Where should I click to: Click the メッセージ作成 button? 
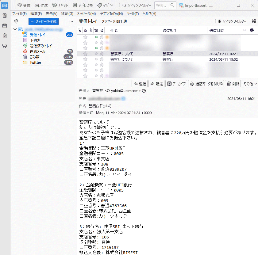pos(43,21)
